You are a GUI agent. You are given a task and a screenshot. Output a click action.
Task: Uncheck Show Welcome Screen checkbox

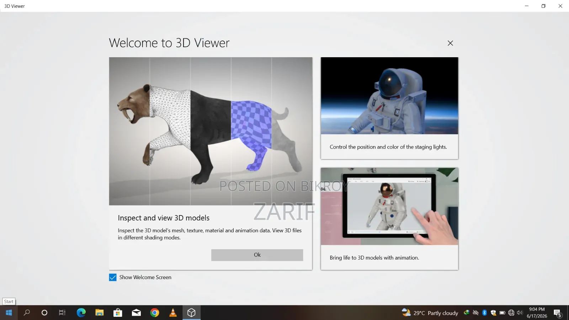113,277
